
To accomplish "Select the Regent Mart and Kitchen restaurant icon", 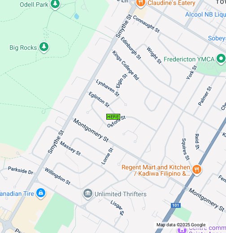I will tap(197, 170).
